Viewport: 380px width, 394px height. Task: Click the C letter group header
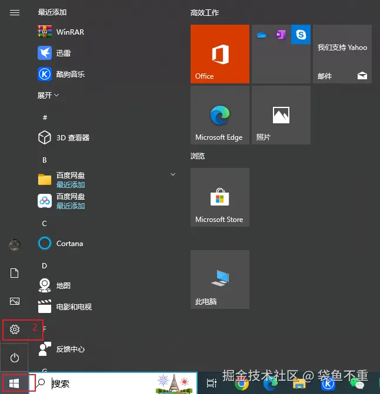44,223
